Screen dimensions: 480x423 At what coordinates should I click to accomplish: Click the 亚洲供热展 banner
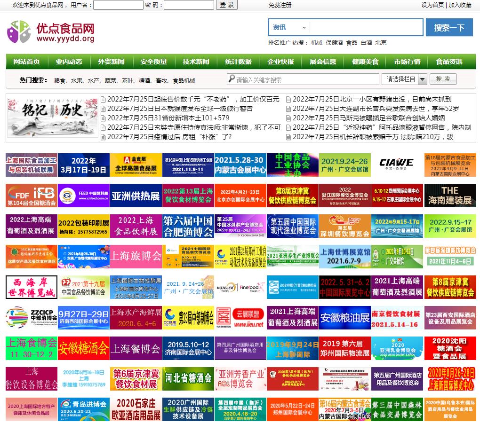(136, 196)
